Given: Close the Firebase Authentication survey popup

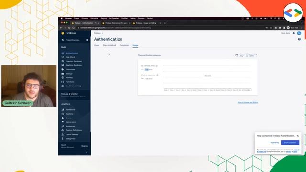Looking at the screenshot, I should click(x=298, y=136).
